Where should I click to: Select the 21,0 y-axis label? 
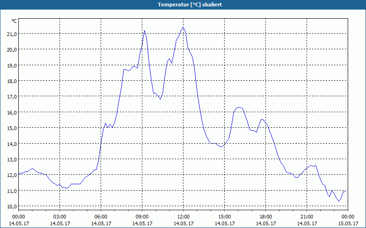click(x=12, y=34)
